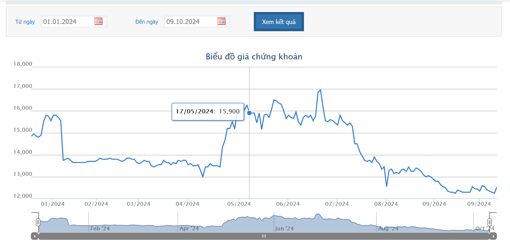Click the right arrow on chart scrollbar
Screen dimensions: 510x249
493,236
